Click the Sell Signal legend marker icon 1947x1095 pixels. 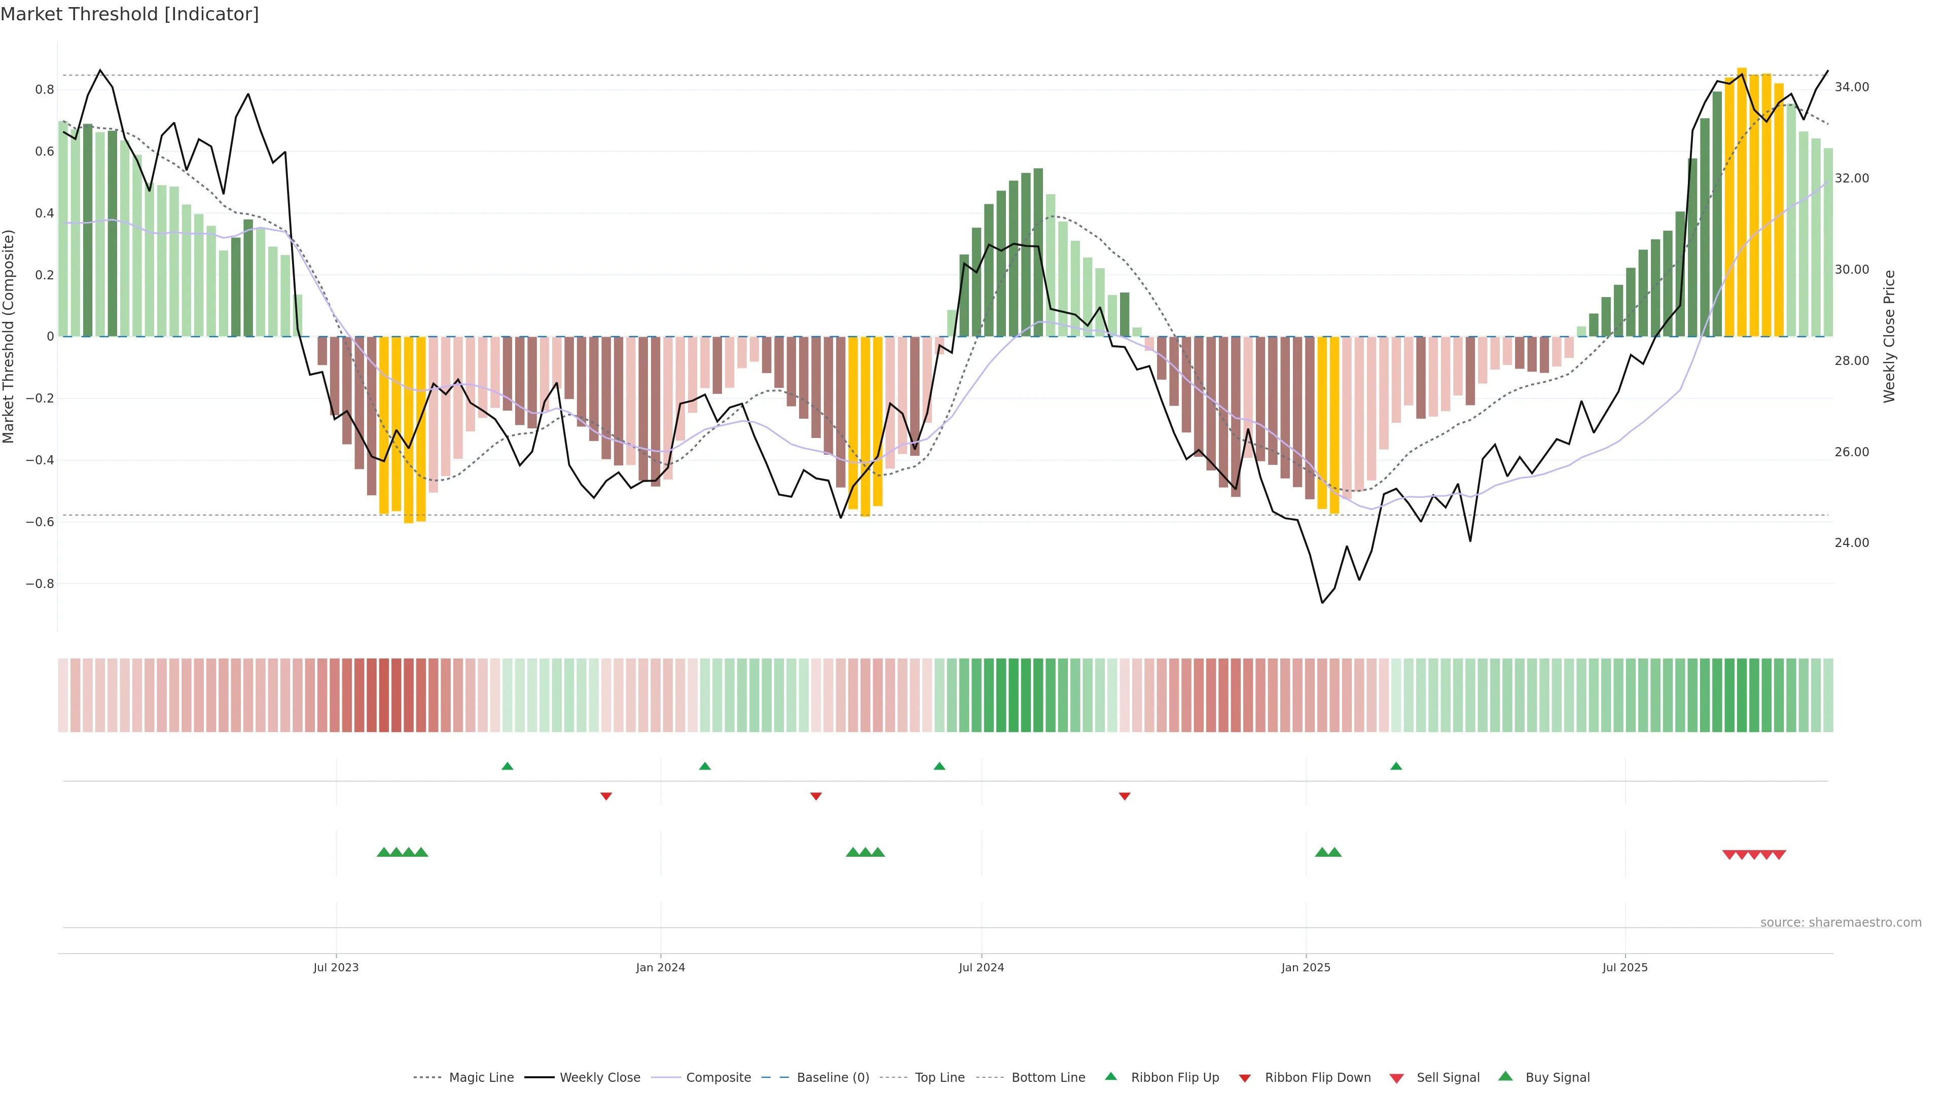pyautogui.click(x=1396, y=1078)
